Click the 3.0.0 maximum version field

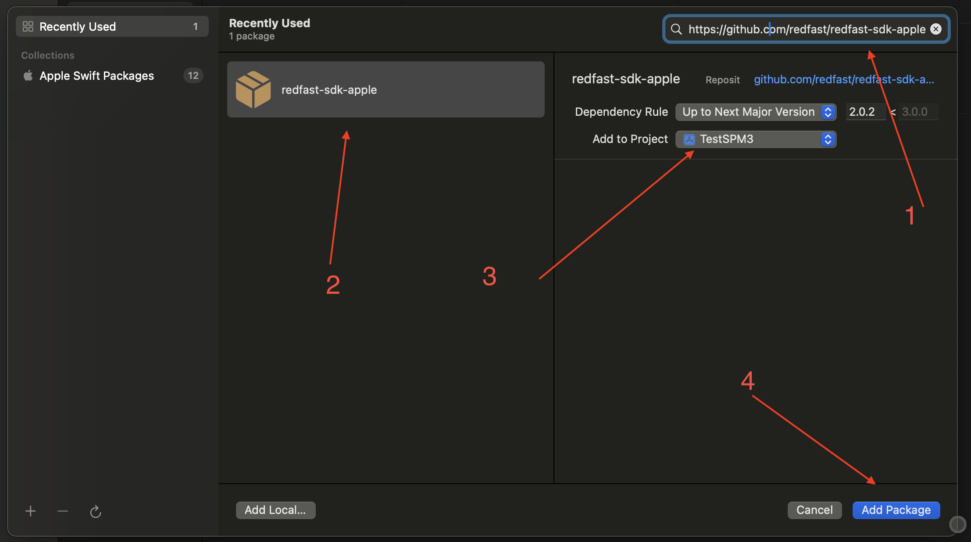pos(918,112)
